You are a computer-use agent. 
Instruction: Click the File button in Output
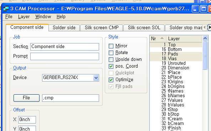[26, 98]
